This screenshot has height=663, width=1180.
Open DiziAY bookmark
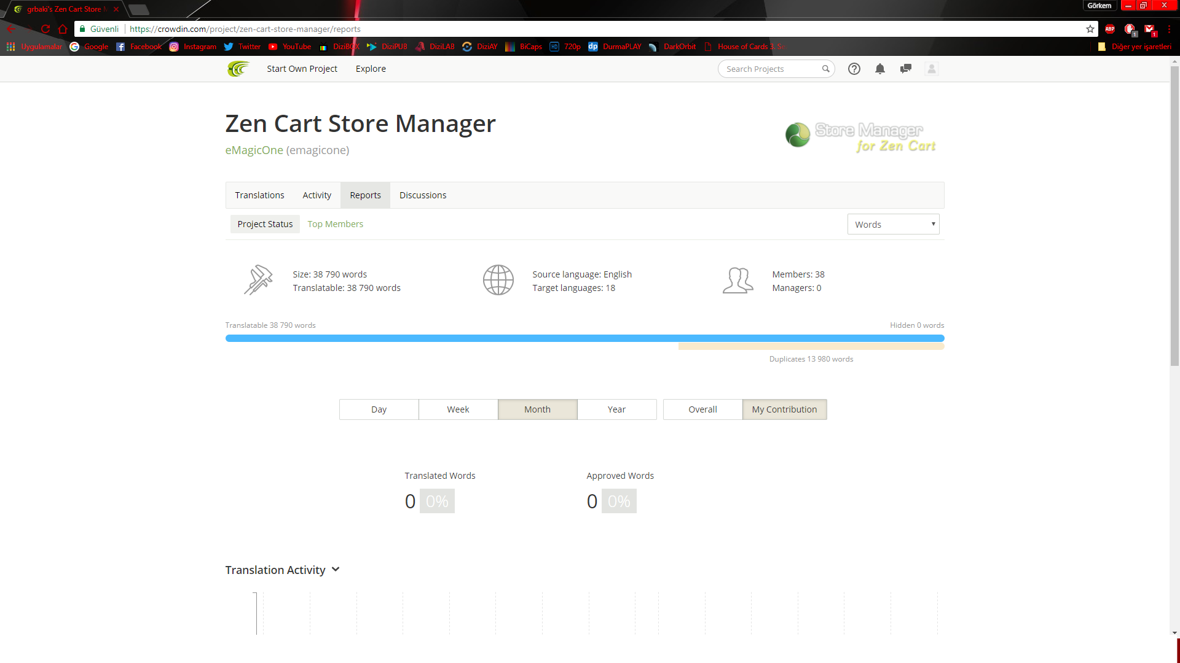click(480, 47)
